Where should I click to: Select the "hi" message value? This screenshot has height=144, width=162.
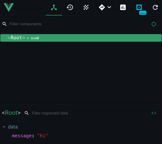[42, 135]
